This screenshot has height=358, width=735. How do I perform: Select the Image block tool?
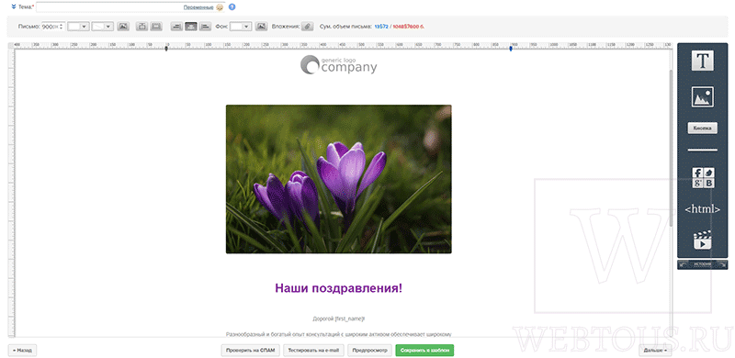tap(702, 97)
